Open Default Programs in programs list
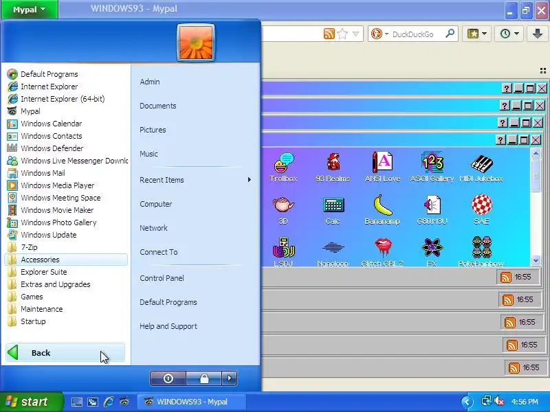The width and height of the screenshot is (550, 412). tap(66, 74)
